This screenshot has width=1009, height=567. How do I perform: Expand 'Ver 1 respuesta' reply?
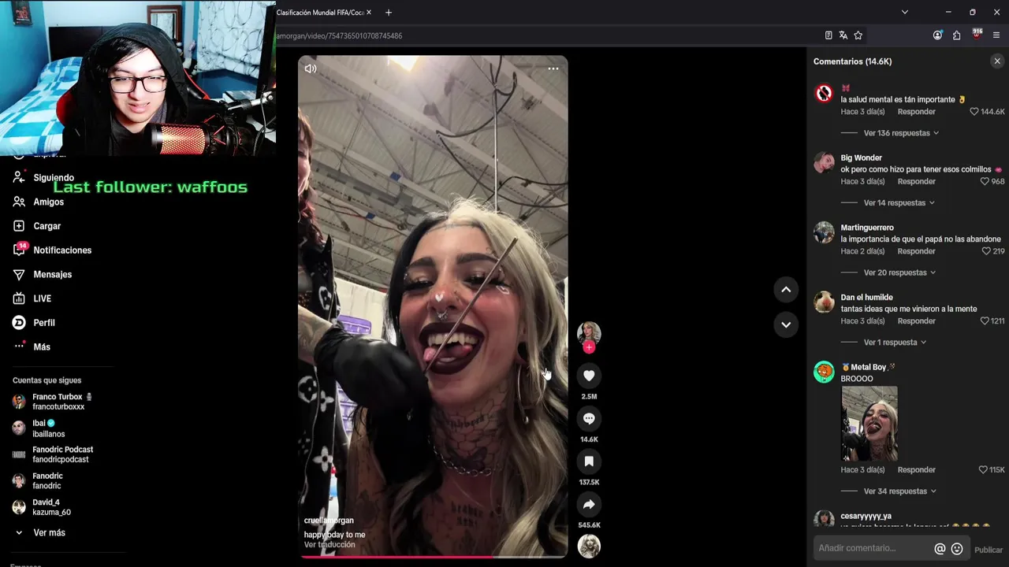pos(895,343)
